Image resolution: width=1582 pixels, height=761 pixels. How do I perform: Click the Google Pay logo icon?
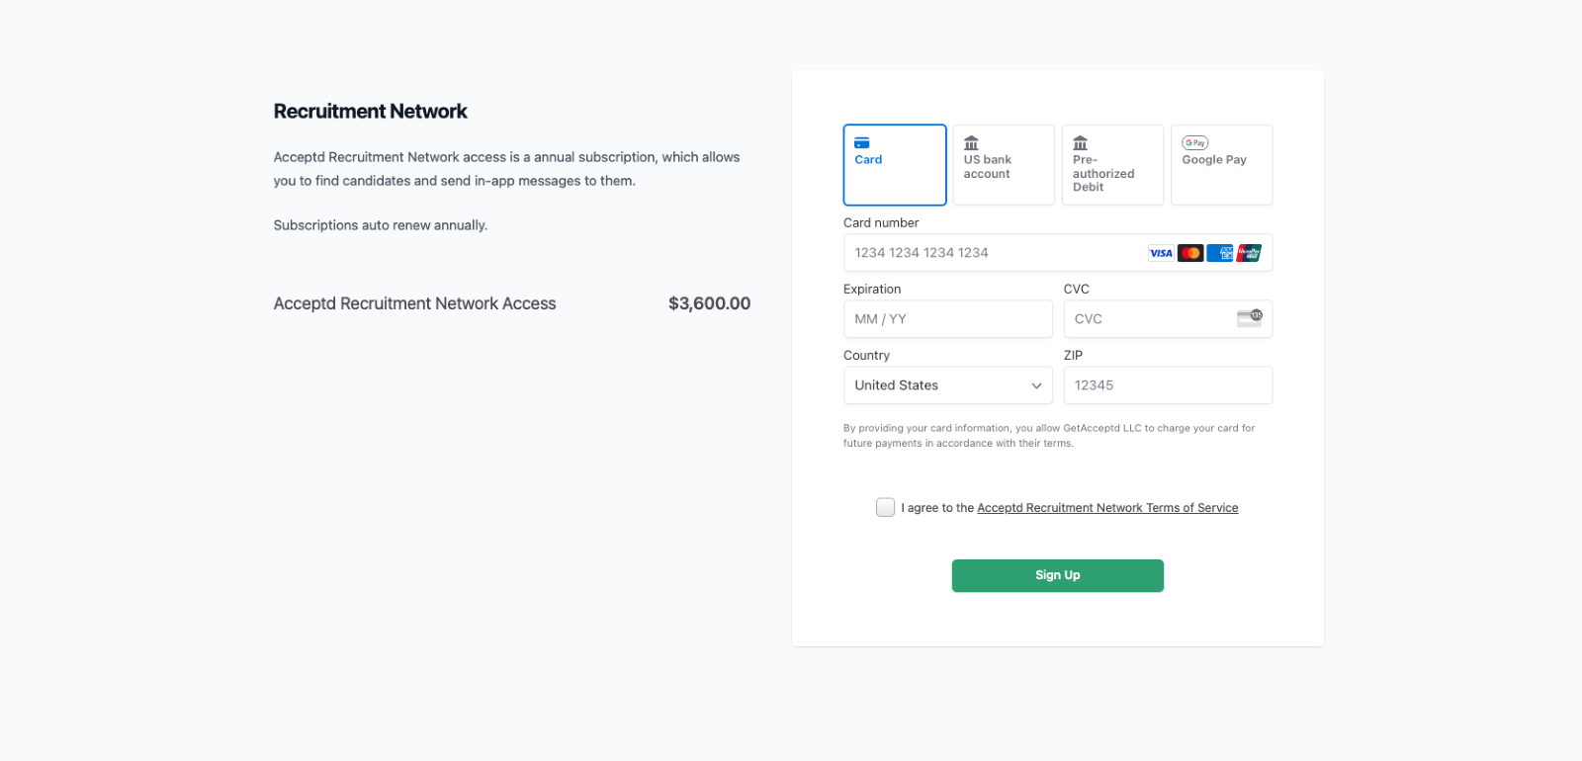(1195, 142)
